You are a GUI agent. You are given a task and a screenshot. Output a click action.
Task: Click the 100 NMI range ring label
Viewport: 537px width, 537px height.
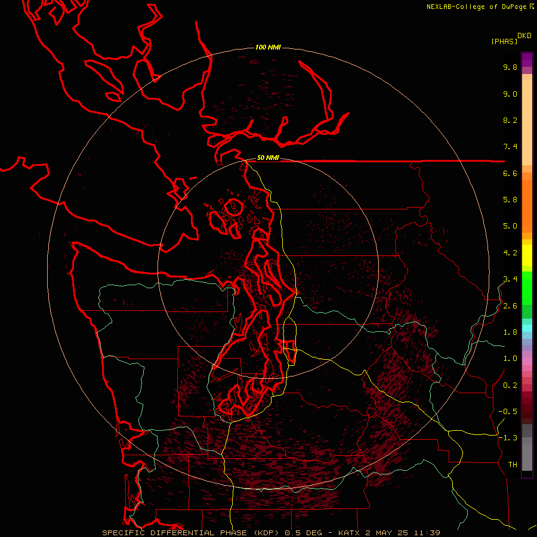[268, 47]
